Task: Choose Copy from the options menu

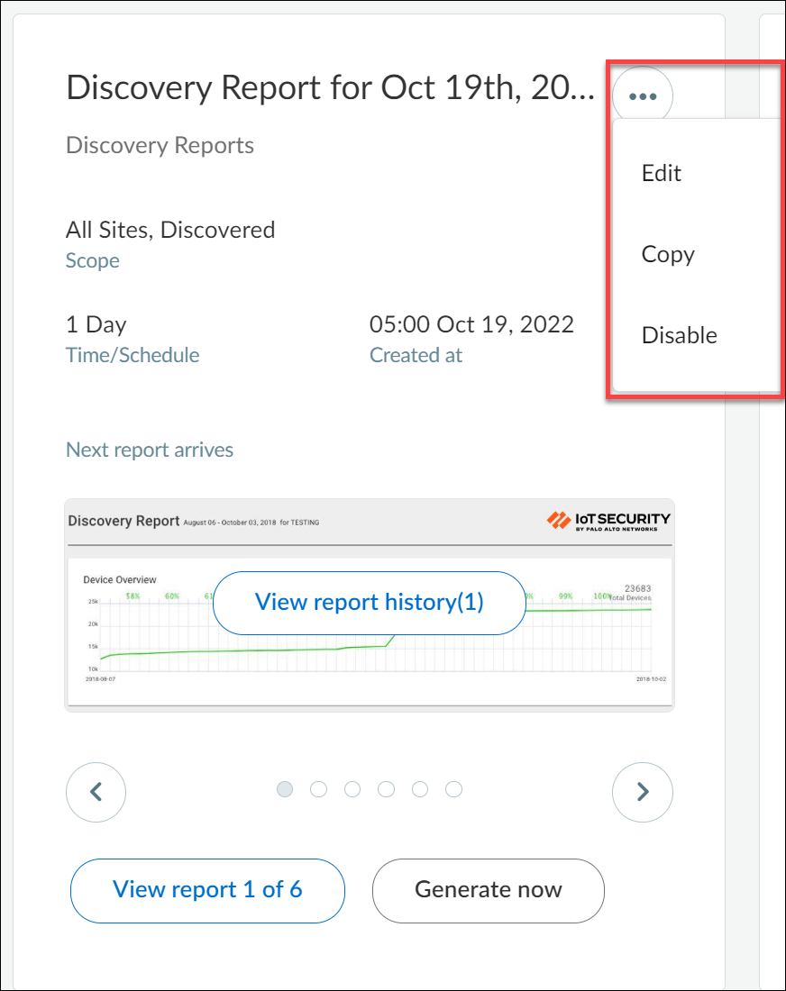Action: (668, 254)
